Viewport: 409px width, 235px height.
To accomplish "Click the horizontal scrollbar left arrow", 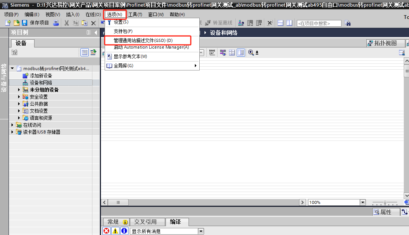I will [x=105, y=202].
